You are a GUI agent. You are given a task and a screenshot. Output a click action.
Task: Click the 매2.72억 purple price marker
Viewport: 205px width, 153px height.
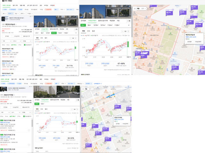pyautogui.click(x=199, y=25)
